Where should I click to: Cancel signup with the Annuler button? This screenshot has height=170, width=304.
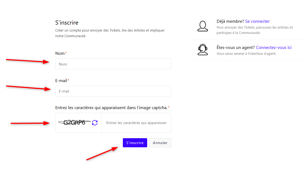[x=160, y=143]
